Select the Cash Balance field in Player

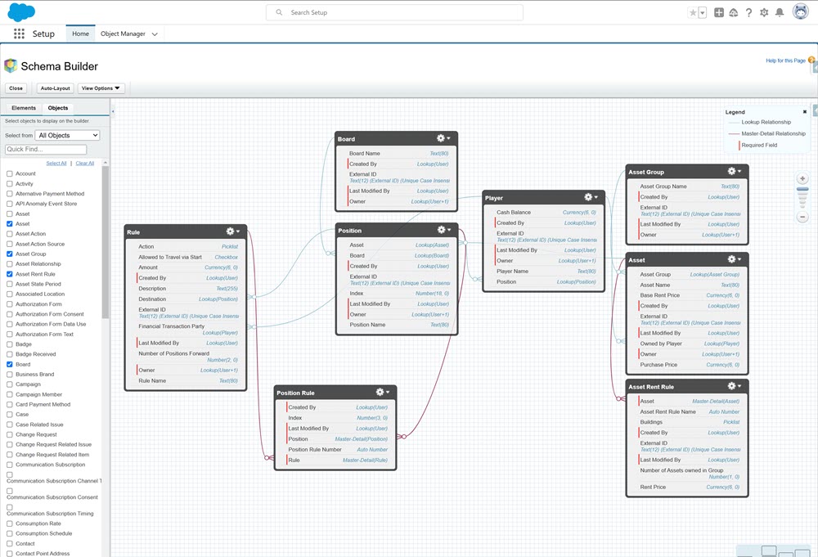545,213
